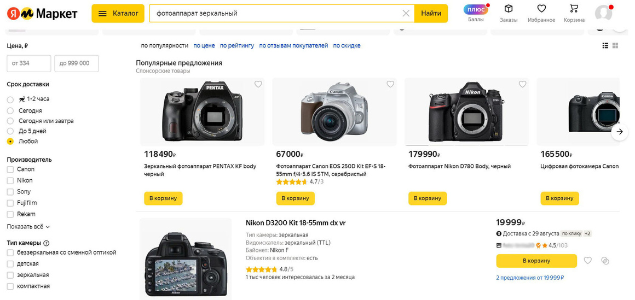Sort results по цене
Screen dimensions: 635x300
[204, 46]
